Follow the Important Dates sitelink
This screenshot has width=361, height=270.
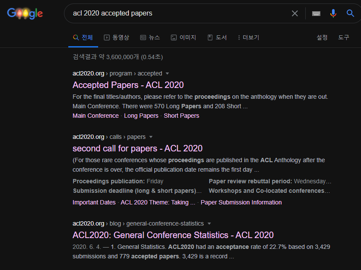(94, 203)
